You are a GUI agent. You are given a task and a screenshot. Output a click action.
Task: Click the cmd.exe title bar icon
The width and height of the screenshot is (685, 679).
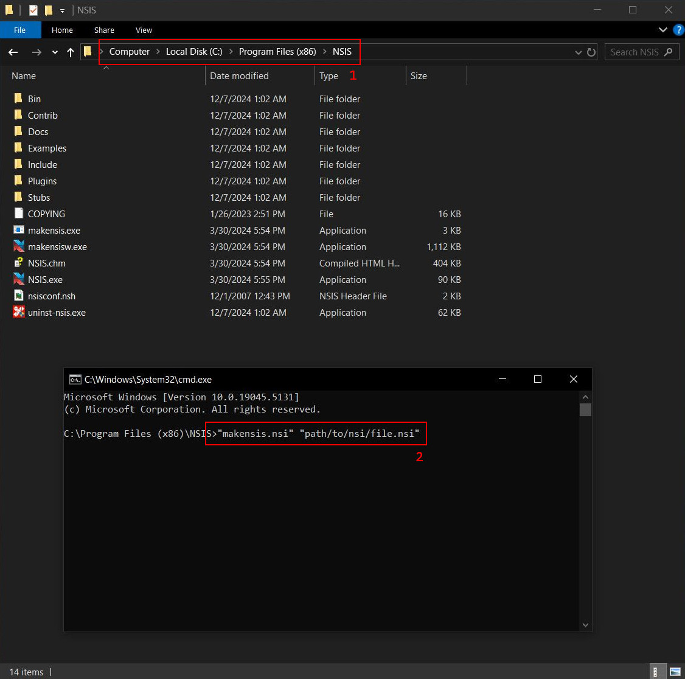[75, 379]
